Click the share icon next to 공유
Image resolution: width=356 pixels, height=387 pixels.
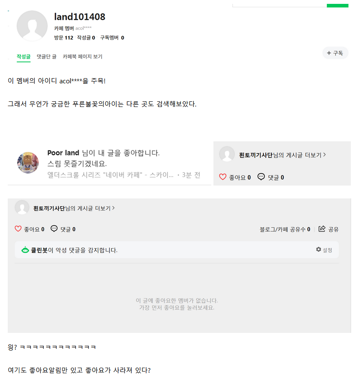[x=322, y=229]
